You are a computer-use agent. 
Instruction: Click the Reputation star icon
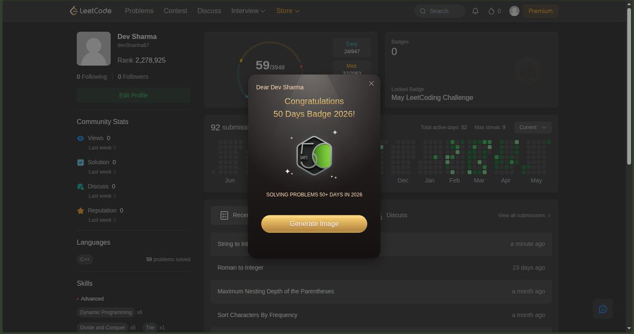click(81, 211)
